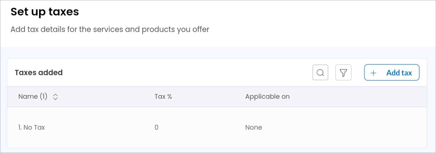Image resolution: width=436 pixels, height=153 pixels.
Task: Click the None applicable-on value
Action: 253,127
